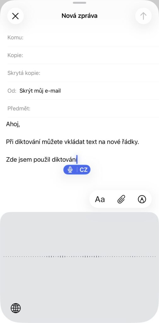Tap the dictation audio waveform

79,256
